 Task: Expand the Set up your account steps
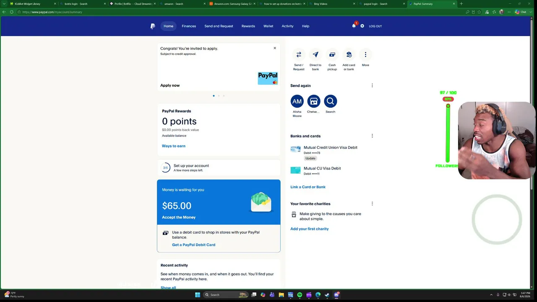219,168
